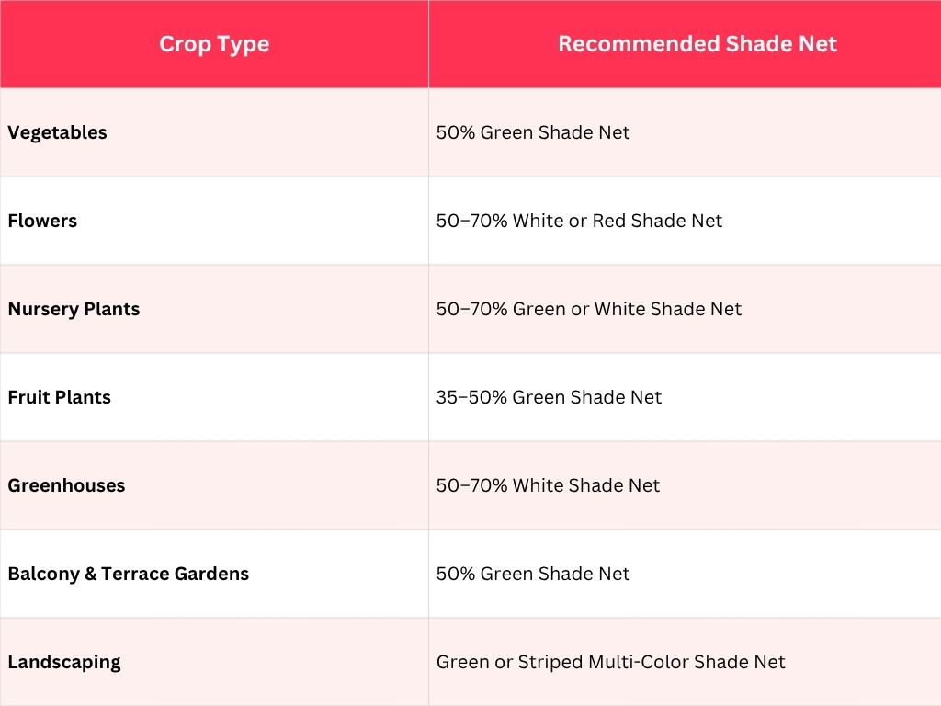Click the word Recommended in the header
941x706 pixels.
coord(639,44)
